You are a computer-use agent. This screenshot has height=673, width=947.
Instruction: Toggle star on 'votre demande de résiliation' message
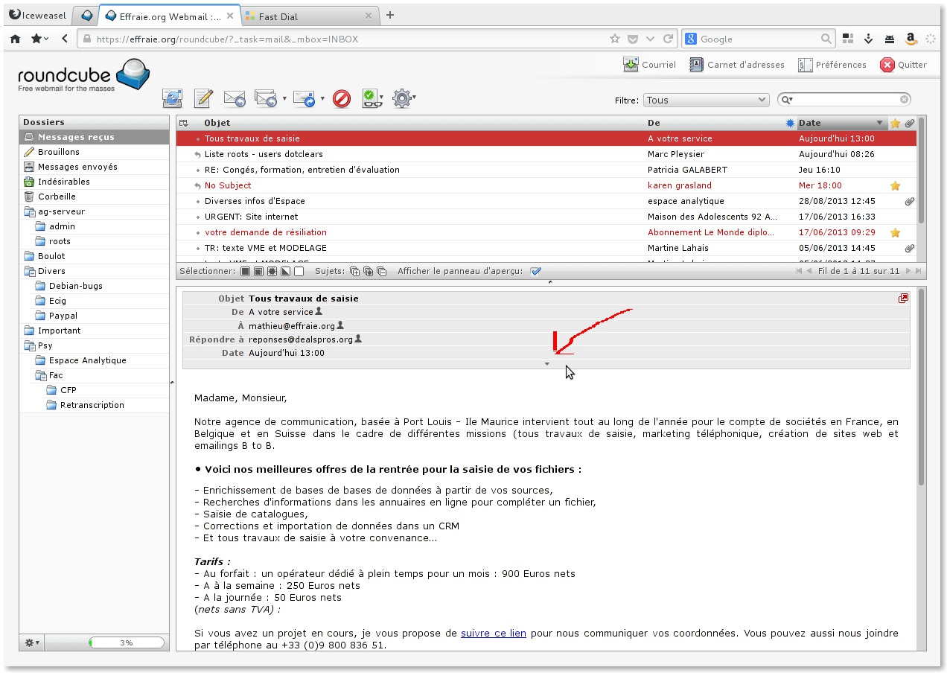(895, 232)
